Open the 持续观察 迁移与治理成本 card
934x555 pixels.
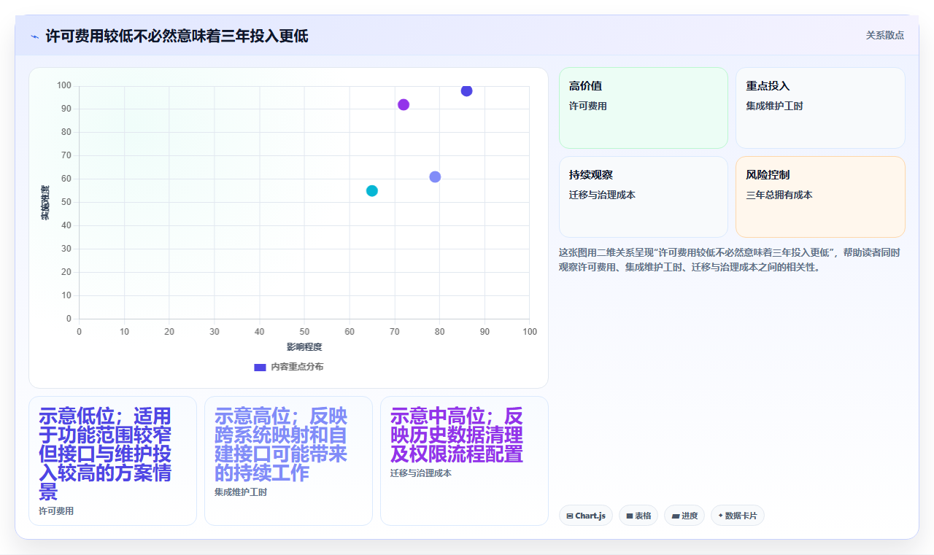click(644, 197)
